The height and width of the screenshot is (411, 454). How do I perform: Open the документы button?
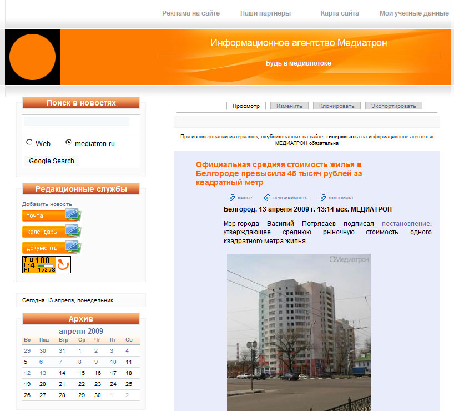(x=52, y=248)
